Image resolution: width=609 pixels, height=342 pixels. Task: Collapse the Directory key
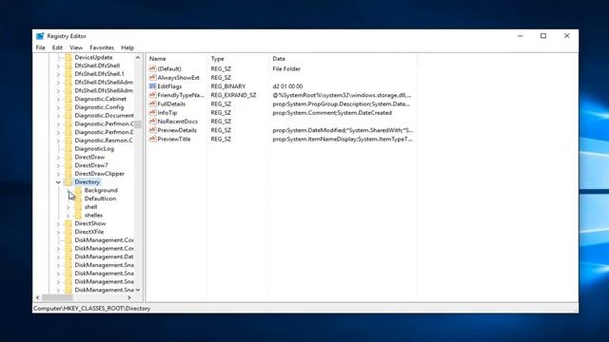[58, 181]
